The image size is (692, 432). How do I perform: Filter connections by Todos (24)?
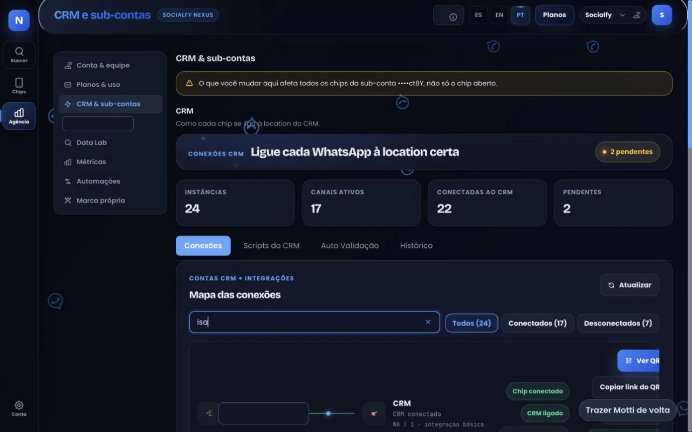coord(471,323)
